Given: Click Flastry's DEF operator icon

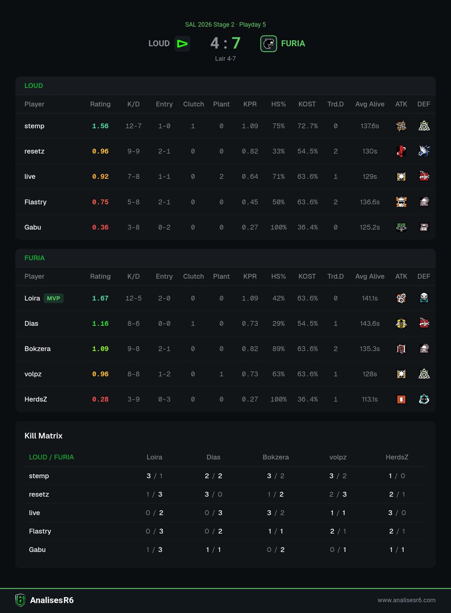Looking at the screenshot, I should (424, 202).
